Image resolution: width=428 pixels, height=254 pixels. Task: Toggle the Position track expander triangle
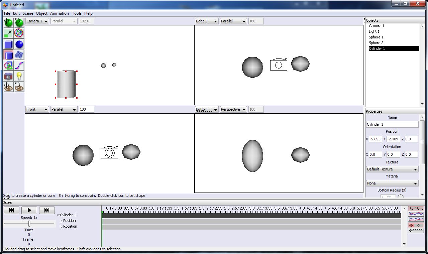[x=62, y=221]
